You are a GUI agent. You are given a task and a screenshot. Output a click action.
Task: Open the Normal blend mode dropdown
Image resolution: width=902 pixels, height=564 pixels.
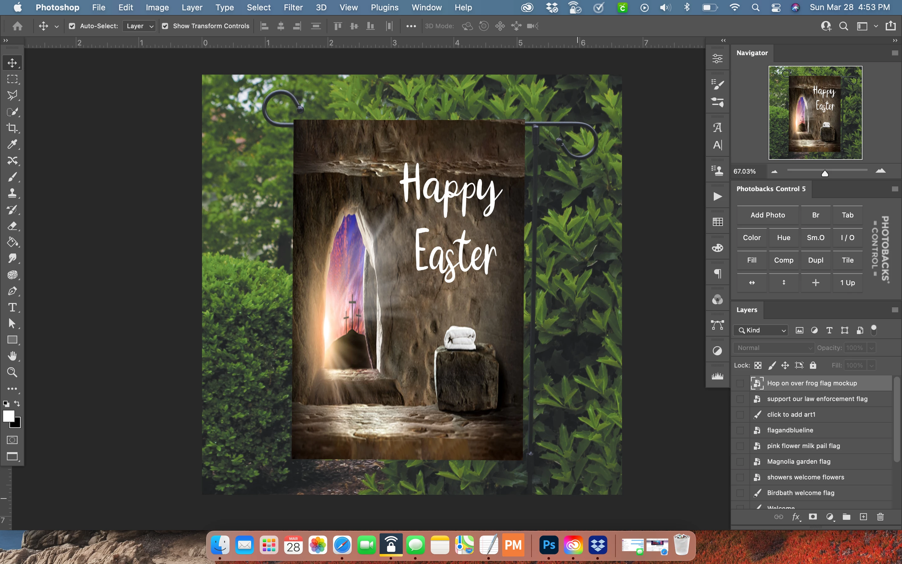pos(773,348)
